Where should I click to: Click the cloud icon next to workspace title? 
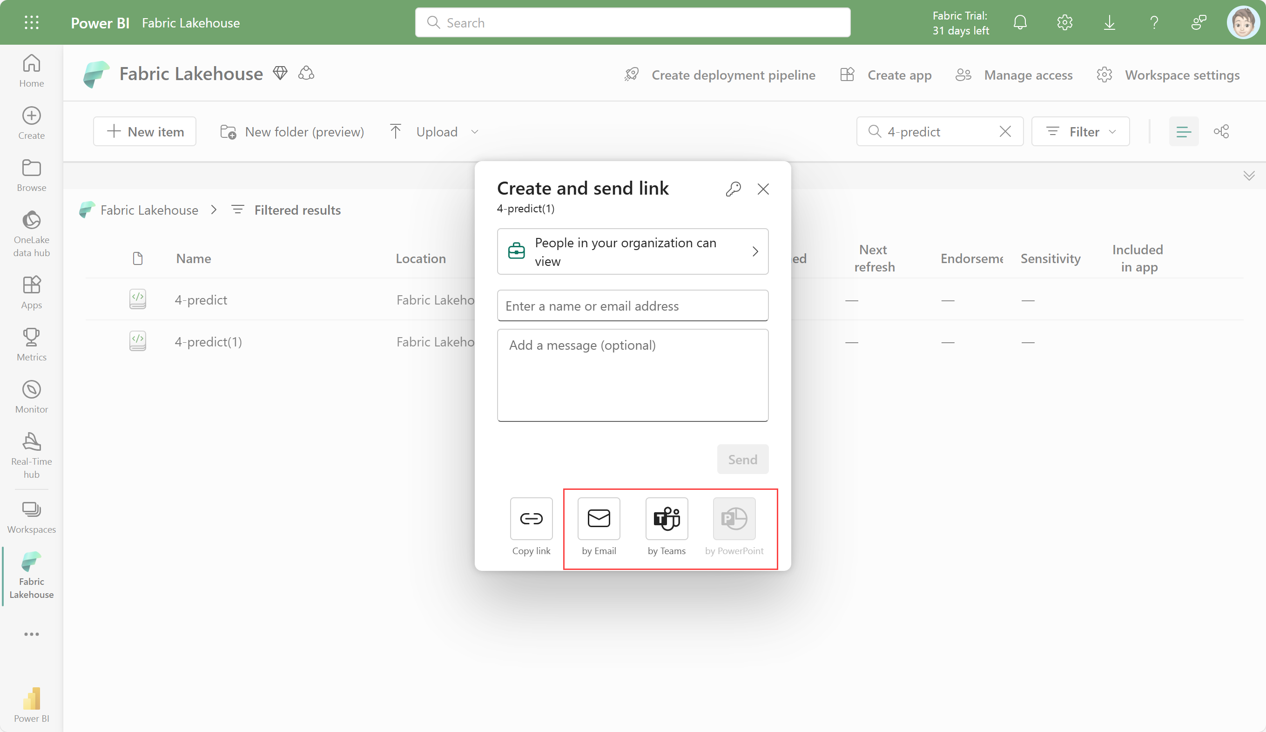pyautogui.click(x=306, y=74)
